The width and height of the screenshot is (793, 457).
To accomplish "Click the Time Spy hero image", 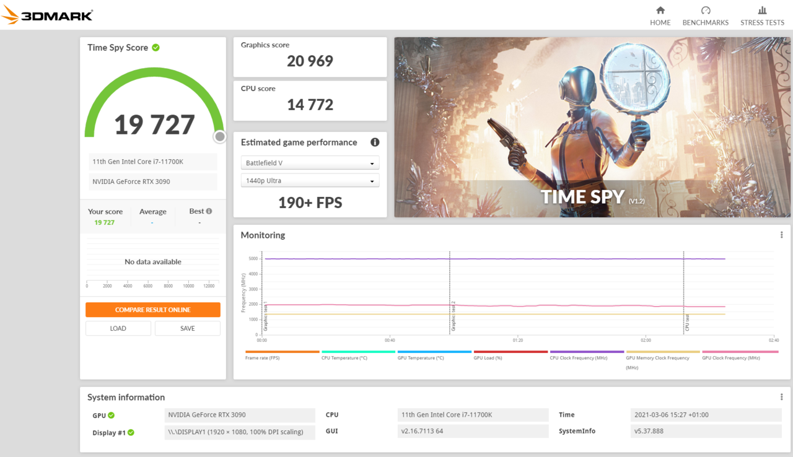I will tap(592, 127).
